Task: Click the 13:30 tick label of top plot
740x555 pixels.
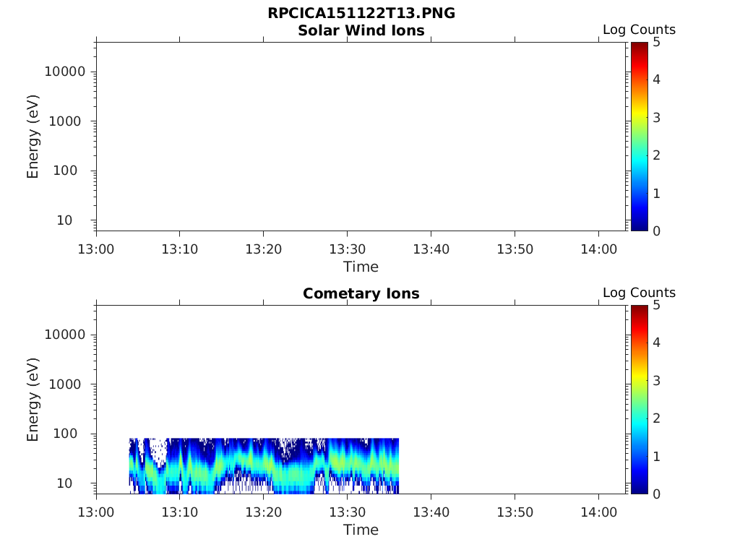Action: point(348,249)
